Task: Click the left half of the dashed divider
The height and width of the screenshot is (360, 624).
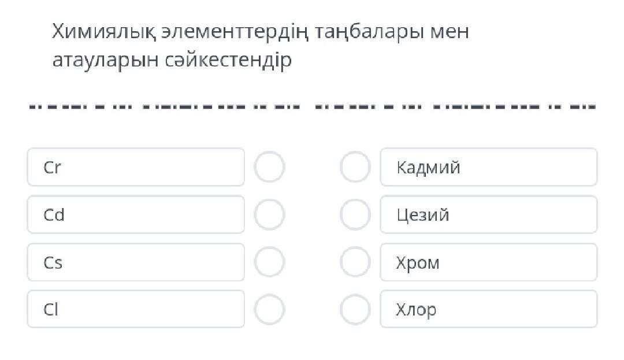Action: click(165, 107)
